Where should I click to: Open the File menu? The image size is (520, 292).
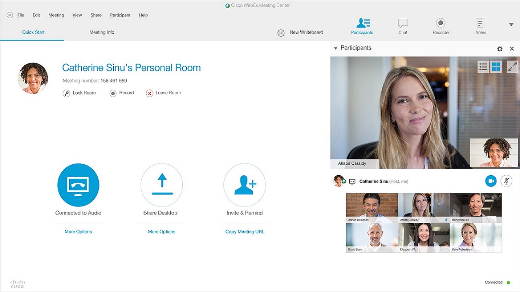tap(21, 15)
